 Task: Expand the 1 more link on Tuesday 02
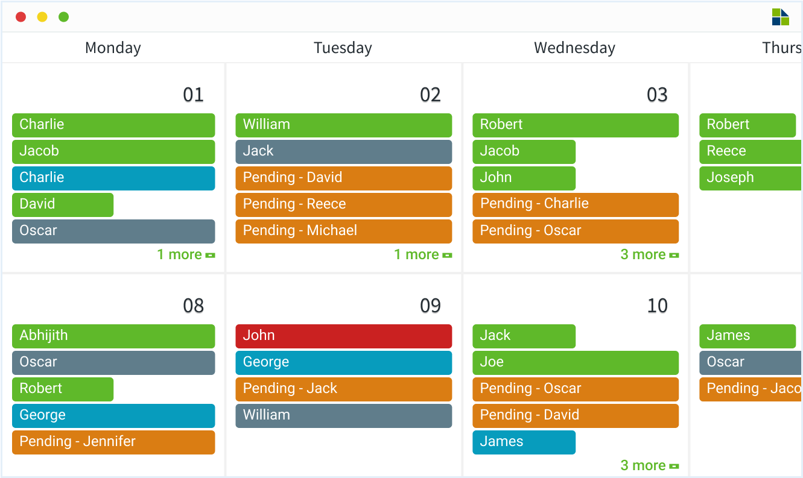[x=423, y=254]
